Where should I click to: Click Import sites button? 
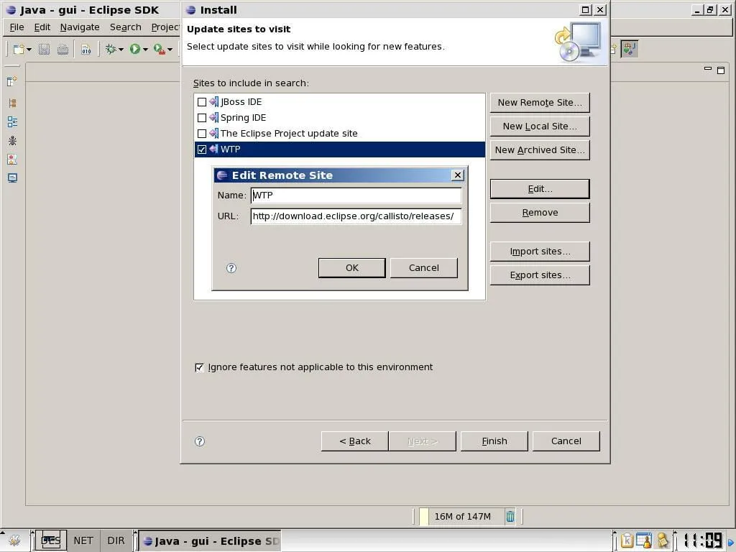click(x=540, y=252)
